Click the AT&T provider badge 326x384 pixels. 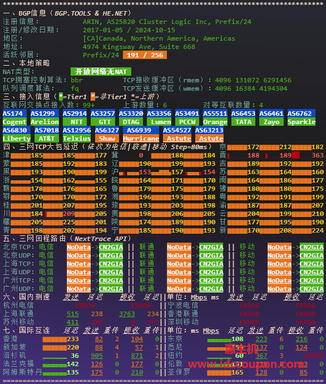pyautogui.click(x=47, y=139)
